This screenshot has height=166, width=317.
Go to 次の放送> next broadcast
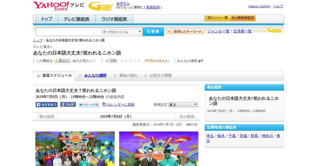pyautogui.click(x=188, y=116)
